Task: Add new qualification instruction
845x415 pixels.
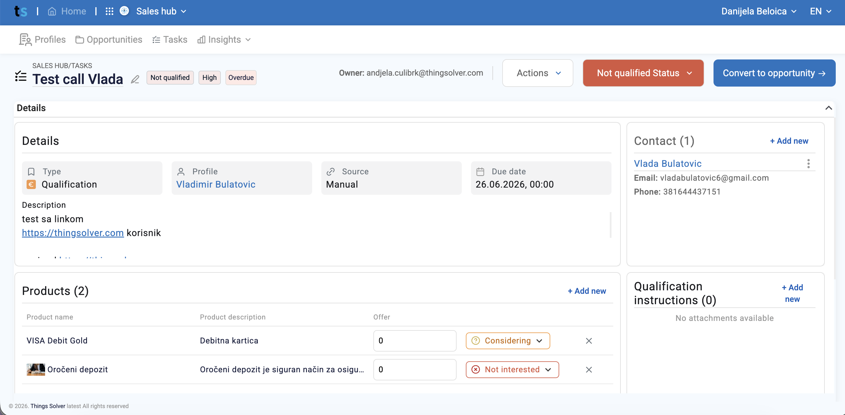Action: 792,294
